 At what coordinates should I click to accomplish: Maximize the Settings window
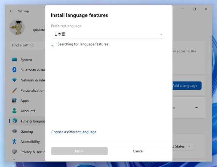point(194,9)
